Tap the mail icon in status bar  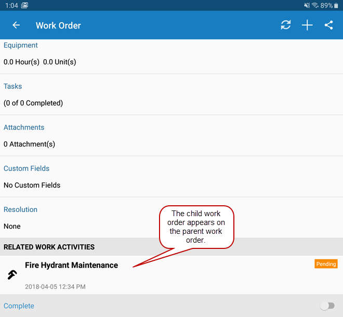tap(24, 5)
